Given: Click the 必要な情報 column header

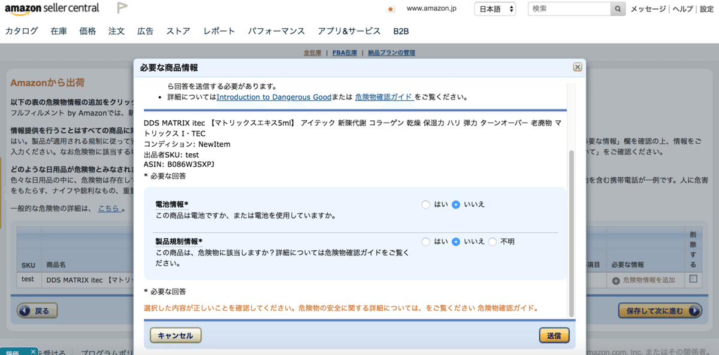Looking at the screenshot, I should [x=627, y=265].
